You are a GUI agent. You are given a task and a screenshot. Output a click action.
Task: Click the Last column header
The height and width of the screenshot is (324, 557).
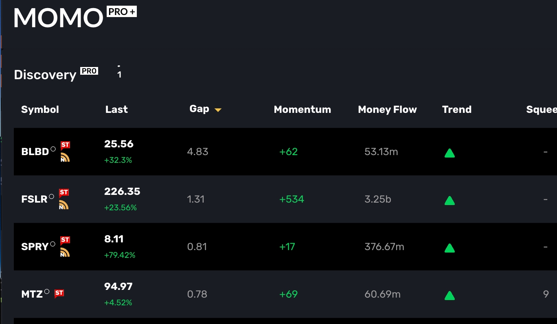point(116,110)
